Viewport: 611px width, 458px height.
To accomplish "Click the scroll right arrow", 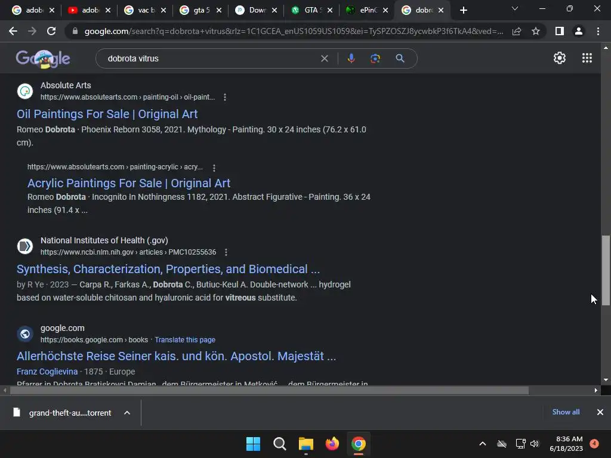I will click(x=596, y=390).
